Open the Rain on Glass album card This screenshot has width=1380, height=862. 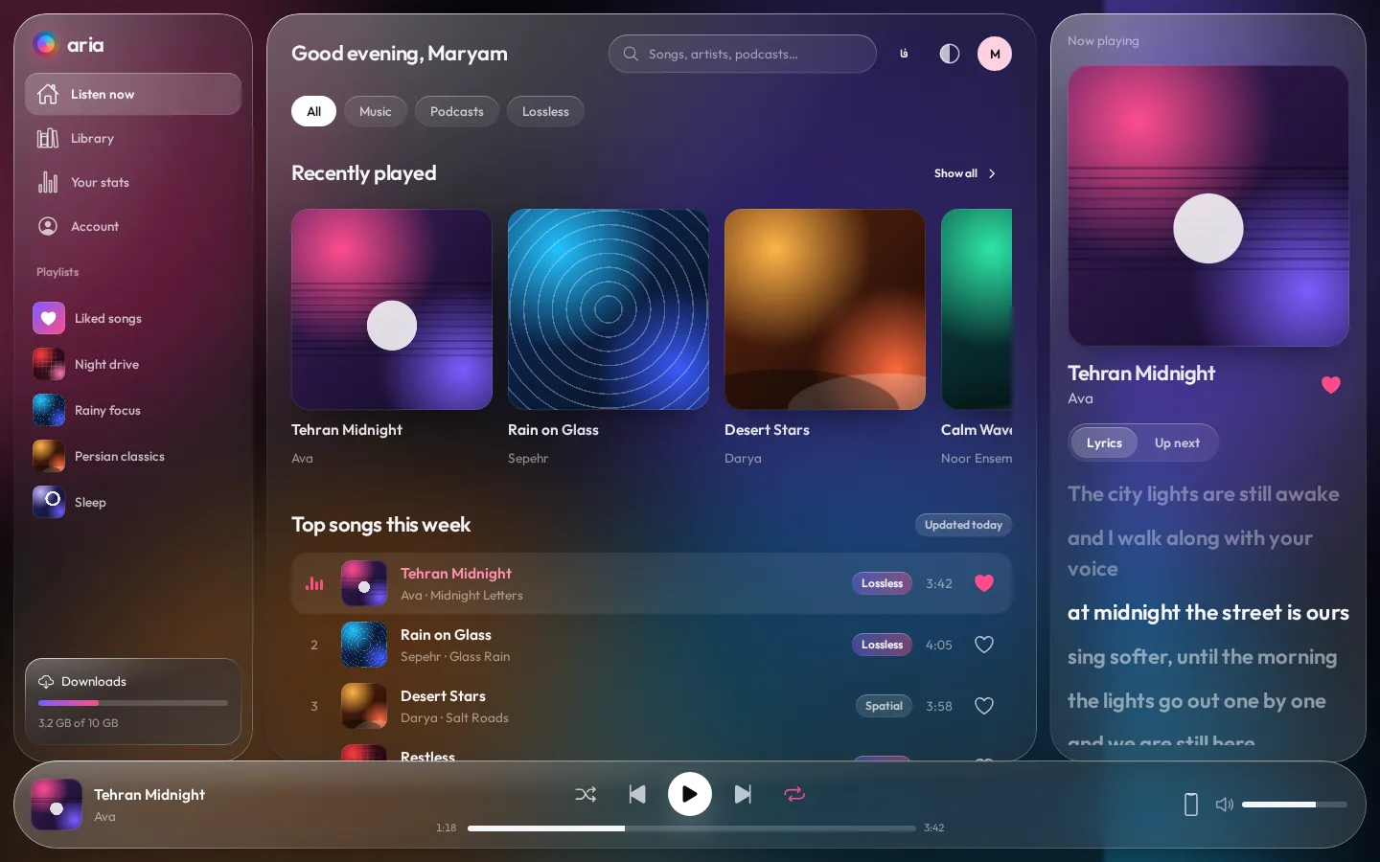point(609,338)
